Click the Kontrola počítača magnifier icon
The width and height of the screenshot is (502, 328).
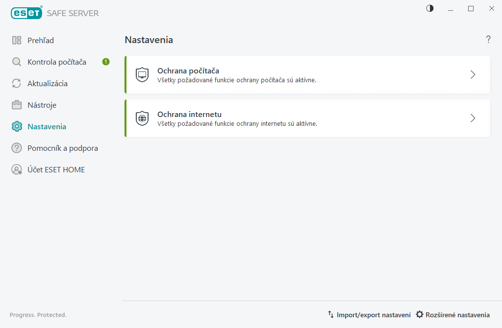pos(17,62)
